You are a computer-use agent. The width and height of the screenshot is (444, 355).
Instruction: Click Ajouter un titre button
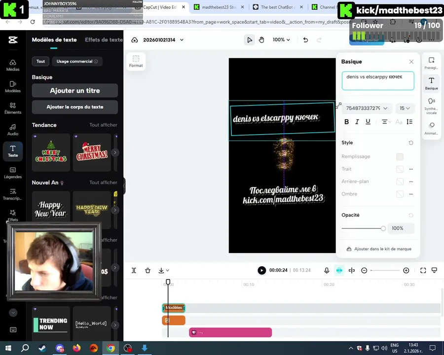75,91
